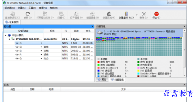Close the 扫描信息 panel
Viewport: 196px width, 102px height.
[184, 26]
